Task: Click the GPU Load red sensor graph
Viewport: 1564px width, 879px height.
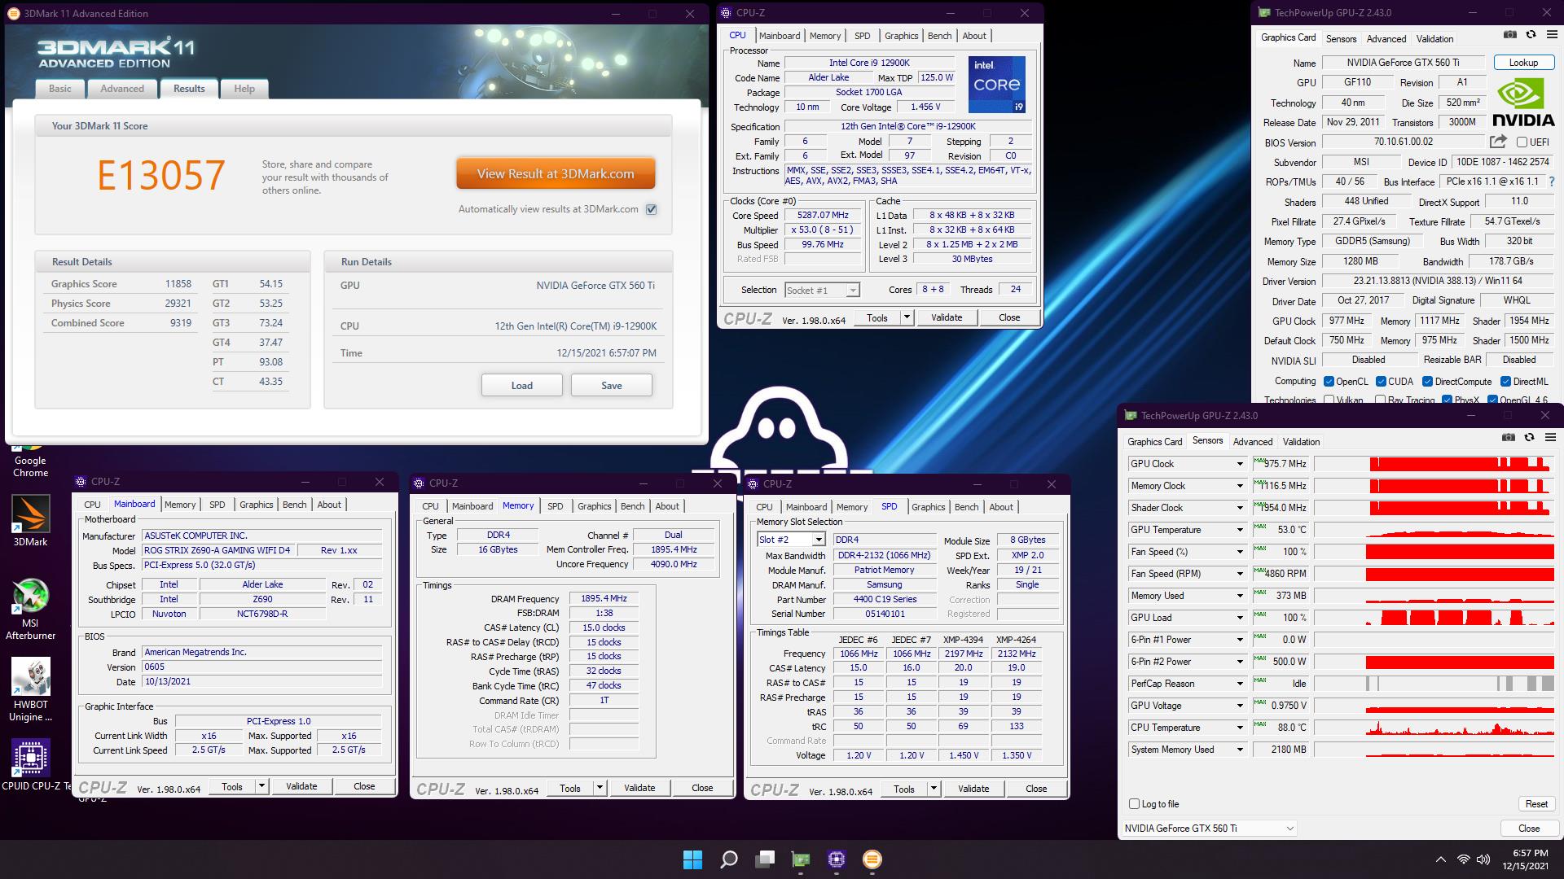Action: [1434, 618]
